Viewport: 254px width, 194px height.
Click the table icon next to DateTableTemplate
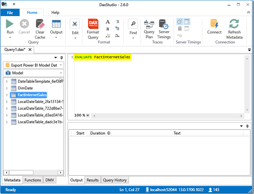pyautogui.click(x=14, y=81)
